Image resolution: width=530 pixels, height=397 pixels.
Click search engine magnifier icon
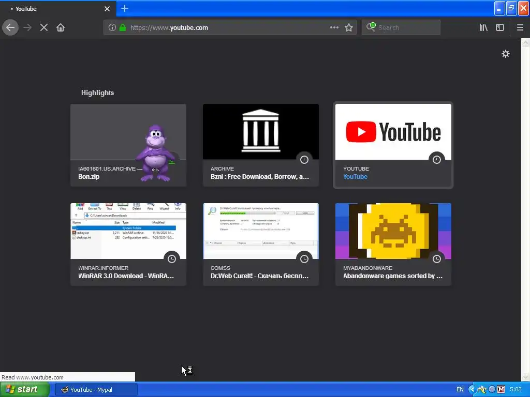click(371, 27)
